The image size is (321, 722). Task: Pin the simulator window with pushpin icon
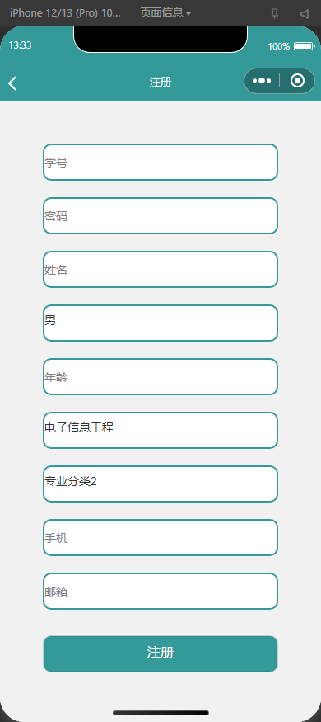[x=275, y=14]
